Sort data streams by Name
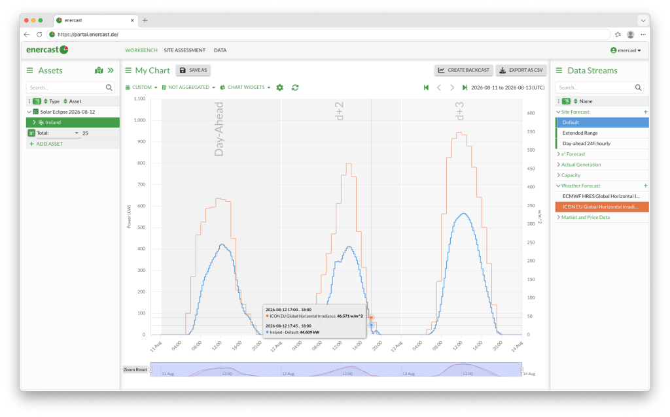670x417 pixels. point(583,101)
